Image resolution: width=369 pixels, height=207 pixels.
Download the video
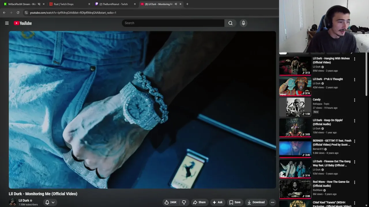256,202
